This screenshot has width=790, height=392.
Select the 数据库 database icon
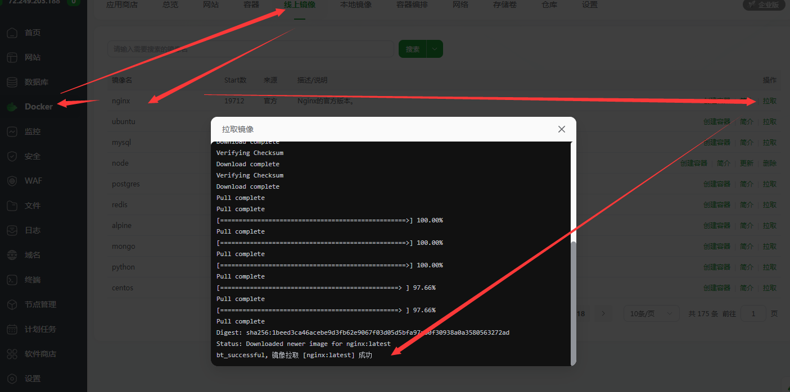click(12, 82)
